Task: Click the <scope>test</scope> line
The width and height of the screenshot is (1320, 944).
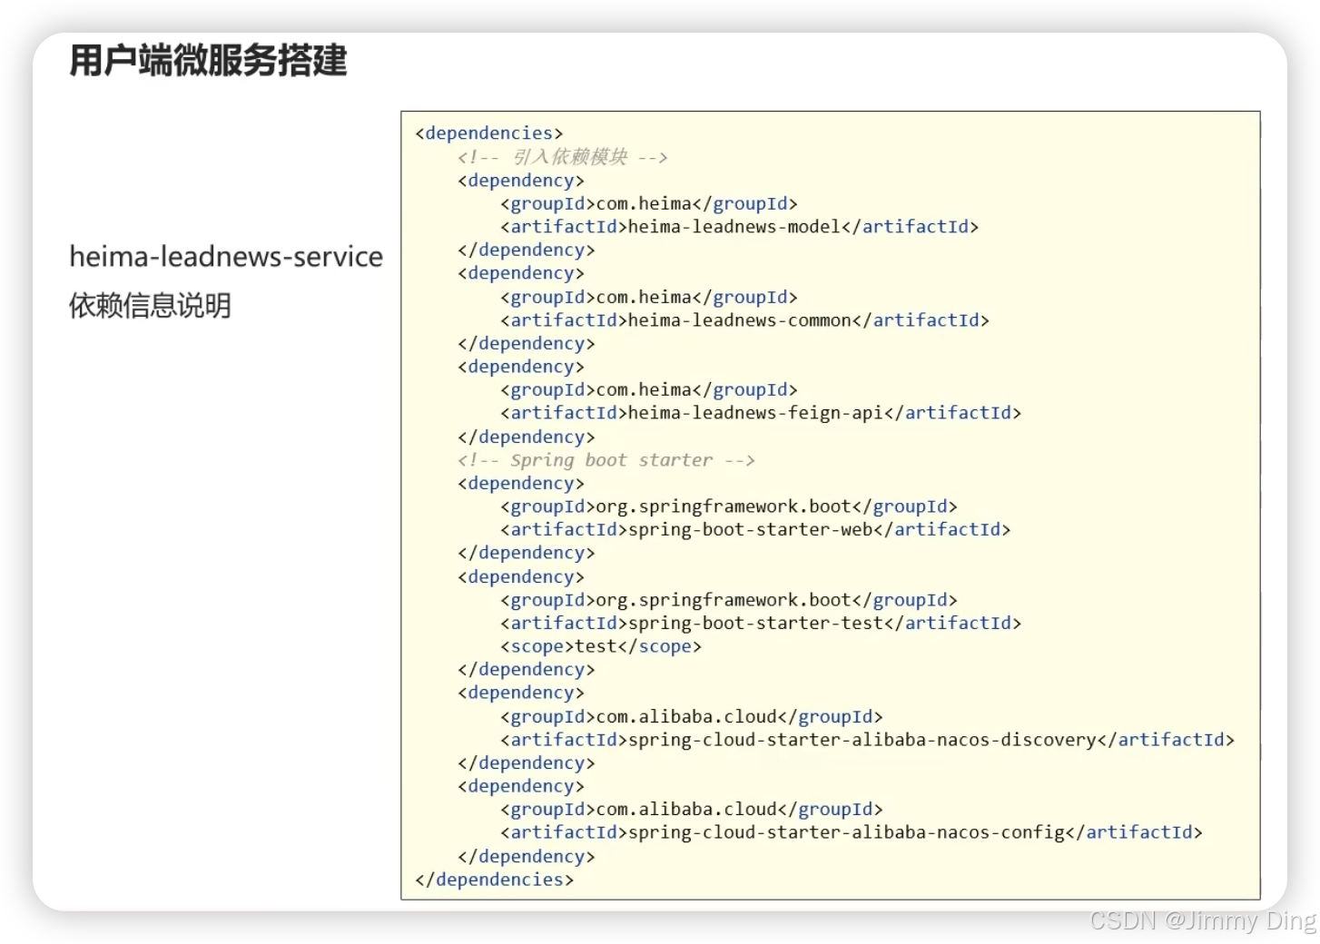Action: [x=601, y=646]
